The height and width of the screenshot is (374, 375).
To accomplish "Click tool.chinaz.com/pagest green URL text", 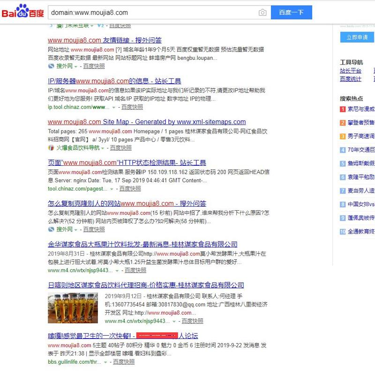I will pos(77,189).
